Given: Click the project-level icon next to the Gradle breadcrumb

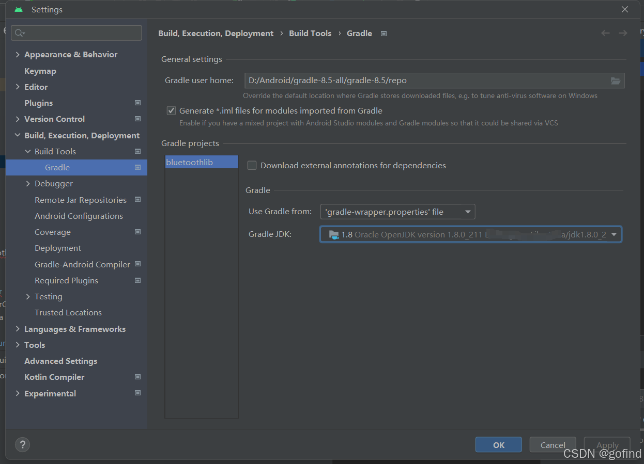Looking at the screenshot, I should pyautogui.click(x=384, y=34).
